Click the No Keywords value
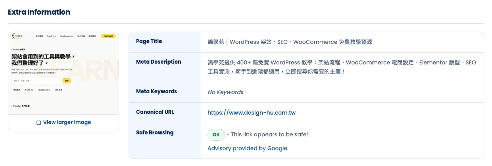 pos(225,92)
